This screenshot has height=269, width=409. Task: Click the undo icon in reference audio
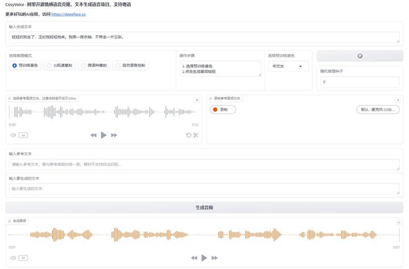[x=189, y=135]
